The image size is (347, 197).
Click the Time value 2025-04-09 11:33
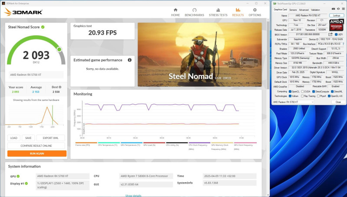(x=229, y=176)
